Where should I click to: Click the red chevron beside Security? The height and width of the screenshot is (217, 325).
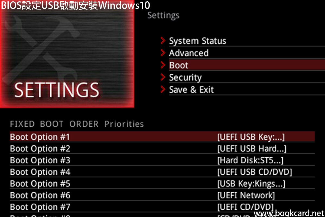click(163, 77)
